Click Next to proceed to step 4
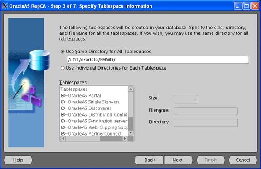This screenshot has height=169, width=261. tap(178, 160)
